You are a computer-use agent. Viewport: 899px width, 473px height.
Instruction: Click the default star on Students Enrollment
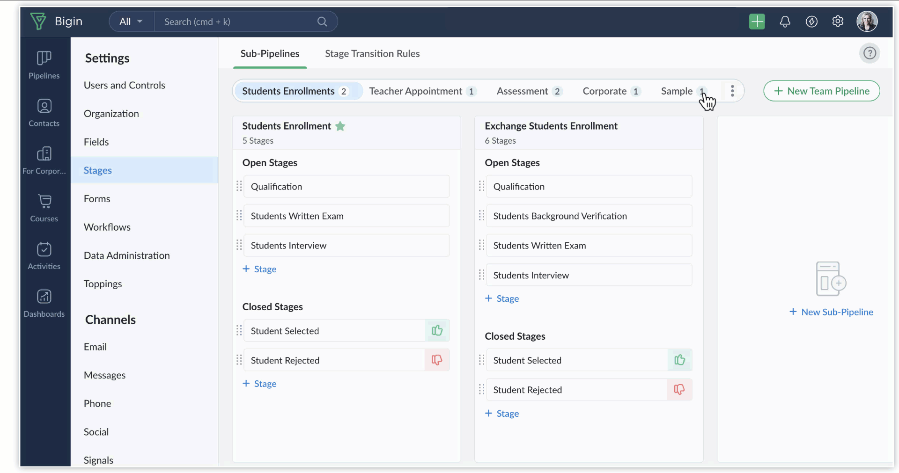[x=340, y=126]
